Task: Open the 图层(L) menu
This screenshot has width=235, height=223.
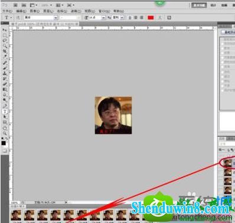Action: (48, 11)
